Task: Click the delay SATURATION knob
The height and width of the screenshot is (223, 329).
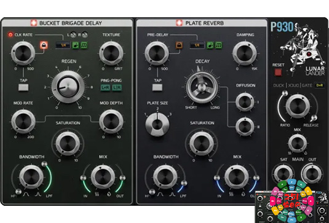Action: tap(68, 144)
